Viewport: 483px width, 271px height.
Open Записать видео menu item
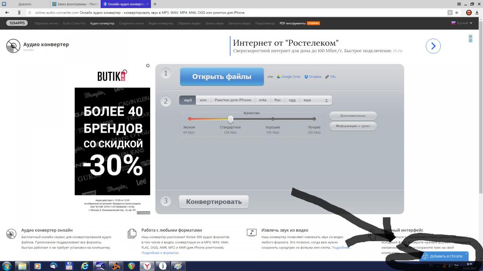coord(239,23)
